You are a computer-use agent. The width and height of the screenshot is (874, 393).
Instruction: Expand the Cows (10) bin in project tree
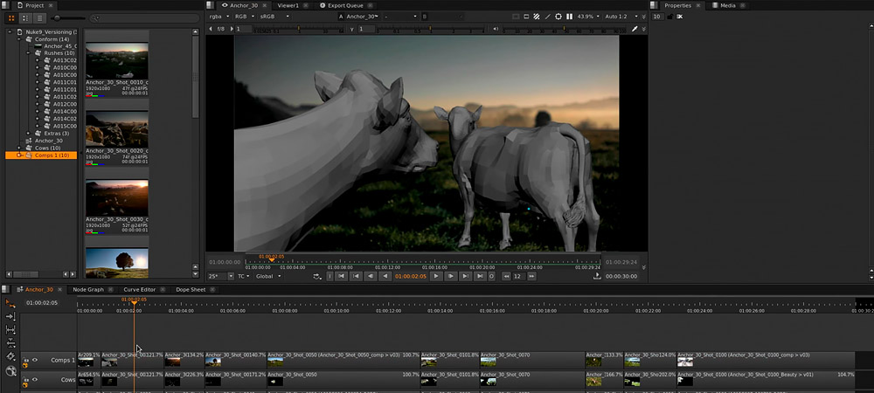[19, 148]
